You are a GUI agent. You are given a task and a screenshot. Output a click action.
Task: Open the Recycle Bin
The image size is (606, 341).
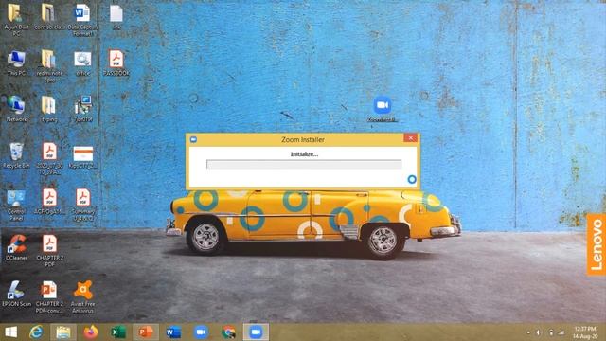tap(16, 154)
